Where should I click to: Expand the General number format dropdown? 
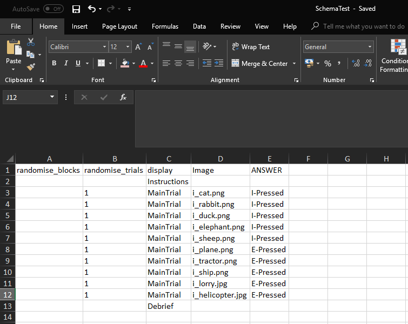pos(370,47)
